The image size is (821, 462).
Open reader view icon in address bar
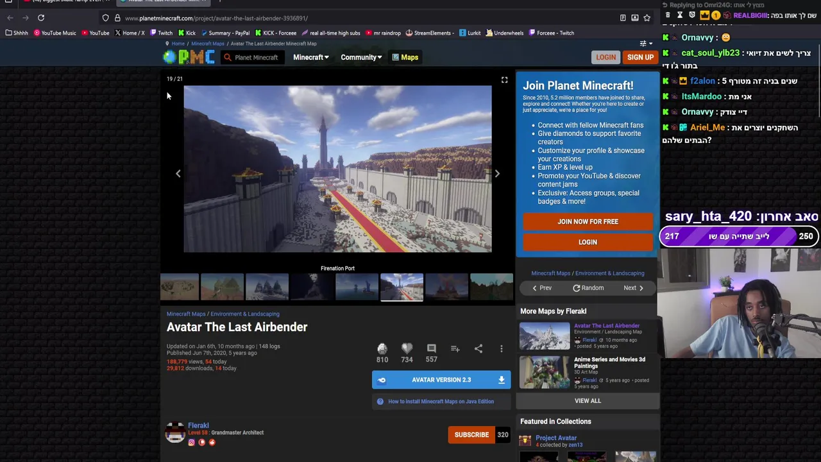[x=623, y=18]
